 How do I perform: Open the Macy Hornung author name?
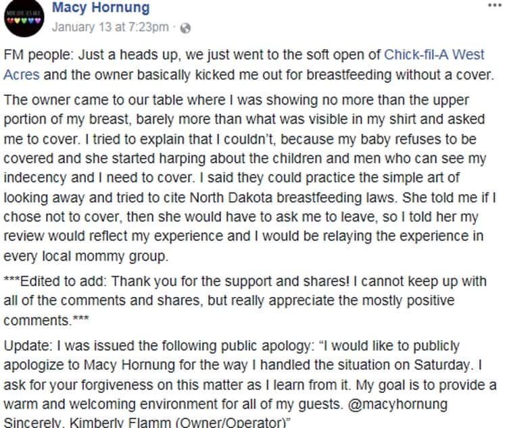pyautogui.click(x=101, y=9)
